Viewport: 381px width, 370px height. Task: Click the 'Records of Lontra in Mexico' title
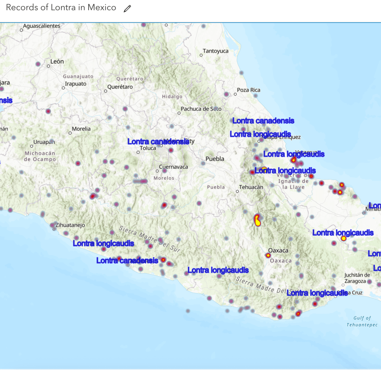tap(61, 8)
